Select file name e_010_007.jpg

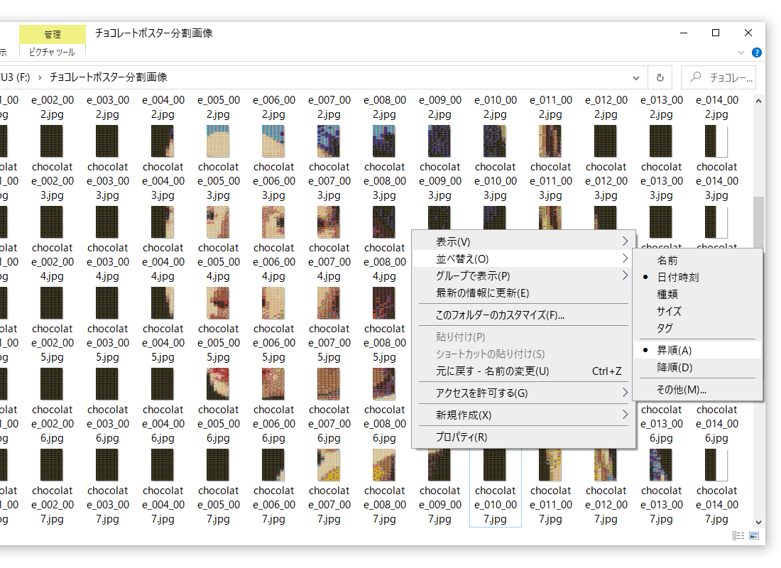[495, 505]
